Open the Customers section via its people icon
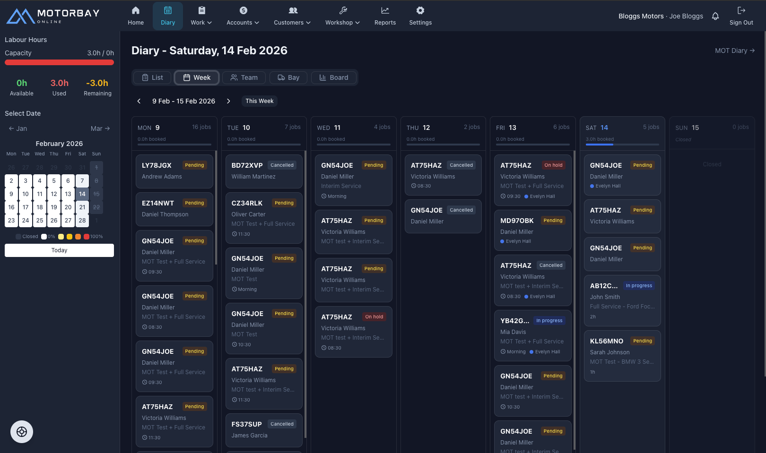 click(x=293, y=10)
